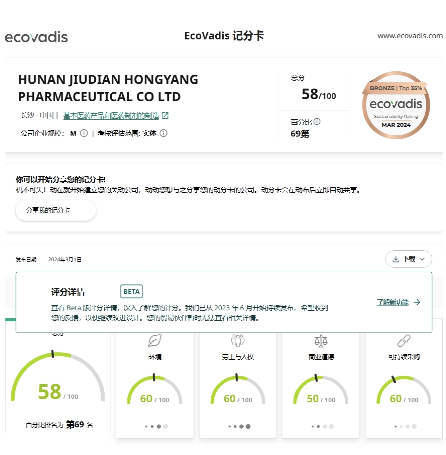Click the download arrow icon in 下载 button
The height and width of the screenshot is (455, 446).
tap(395, 259)
